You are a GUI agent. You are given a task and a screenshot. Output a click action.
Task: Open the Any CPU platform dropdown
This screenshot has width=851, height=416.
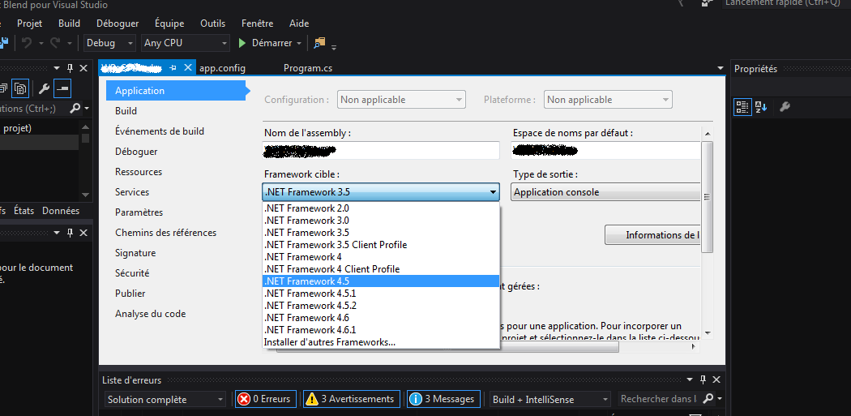(x=185, y=43)
